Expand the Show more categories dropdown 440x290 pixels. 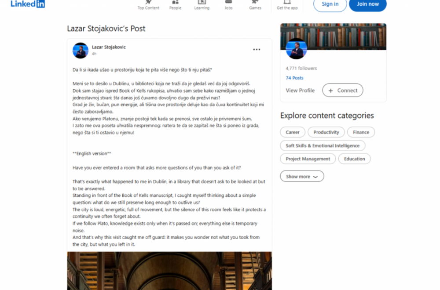pyautogui.click(x=302, y=176)
